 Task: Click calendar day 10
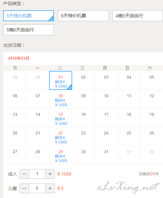point(106,99)
